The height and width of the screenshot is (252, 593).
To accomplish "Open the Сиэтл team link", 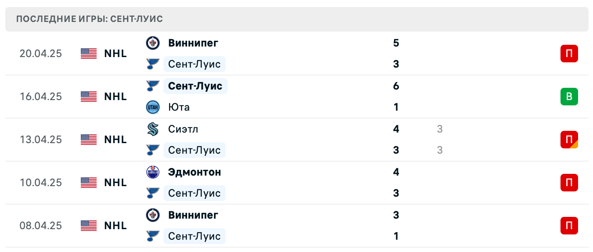I will click(183, 129).
